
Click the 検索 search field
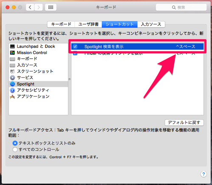point(181,7)
